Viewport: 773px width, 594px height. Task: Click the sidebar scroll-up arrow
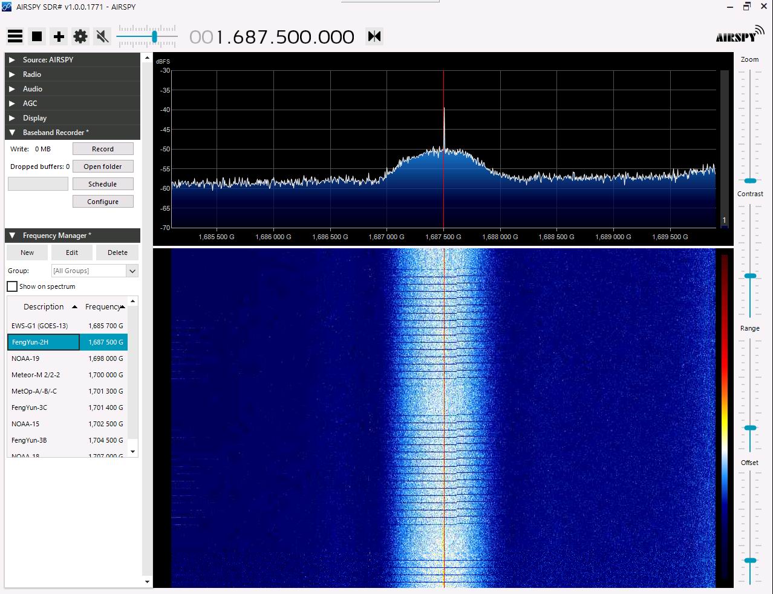147,58
